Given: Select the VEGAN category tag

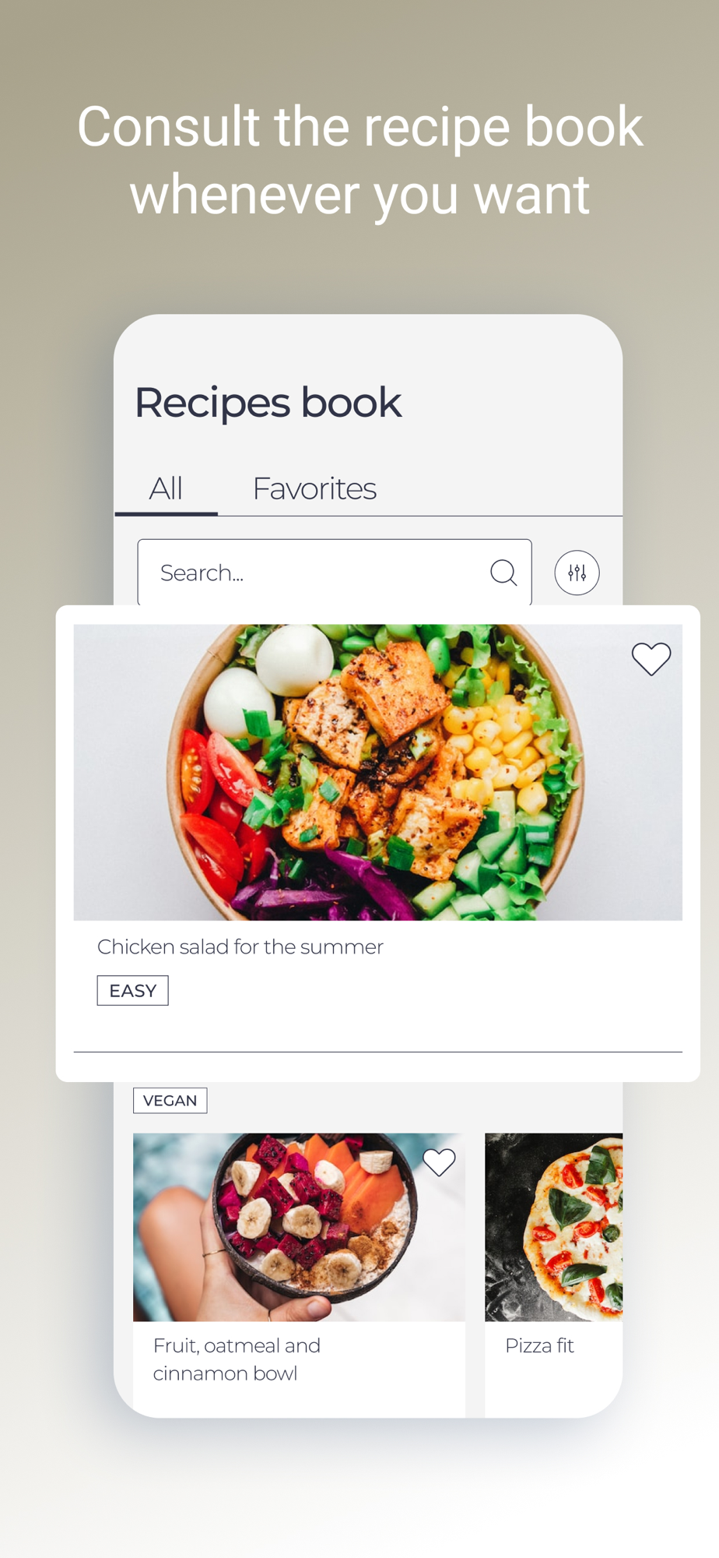Looking at the screenshot, I should 170,1100.
